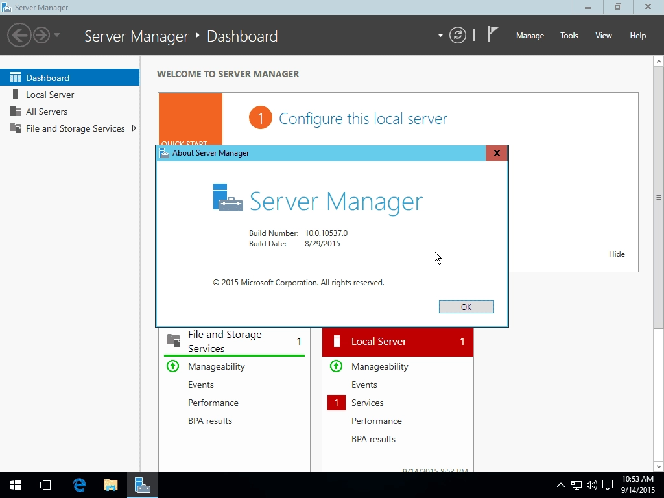This screenshot has width=664, height=498.
Task: Open the View menu
Action: (x=604, y=36)
